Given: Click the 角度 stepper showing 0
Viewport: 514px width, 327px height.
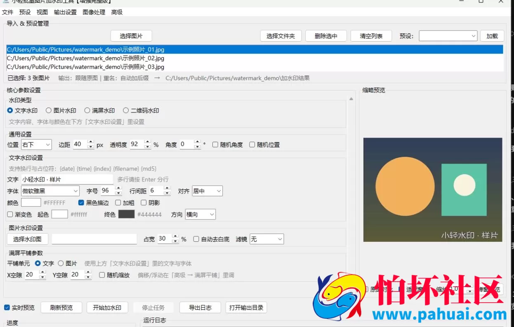Looking at the screenshot, I should [190, 145].
